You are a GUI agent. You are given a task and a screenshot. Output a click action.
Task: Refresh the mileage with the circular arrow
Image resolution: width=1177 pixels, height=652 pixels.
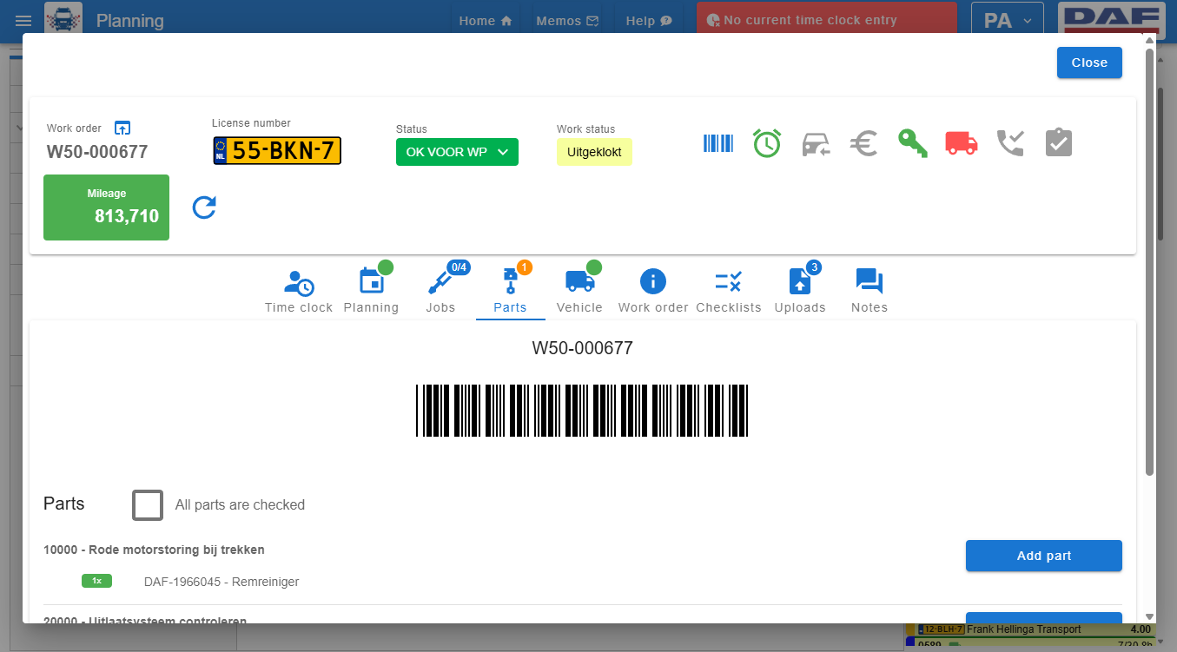204,207
